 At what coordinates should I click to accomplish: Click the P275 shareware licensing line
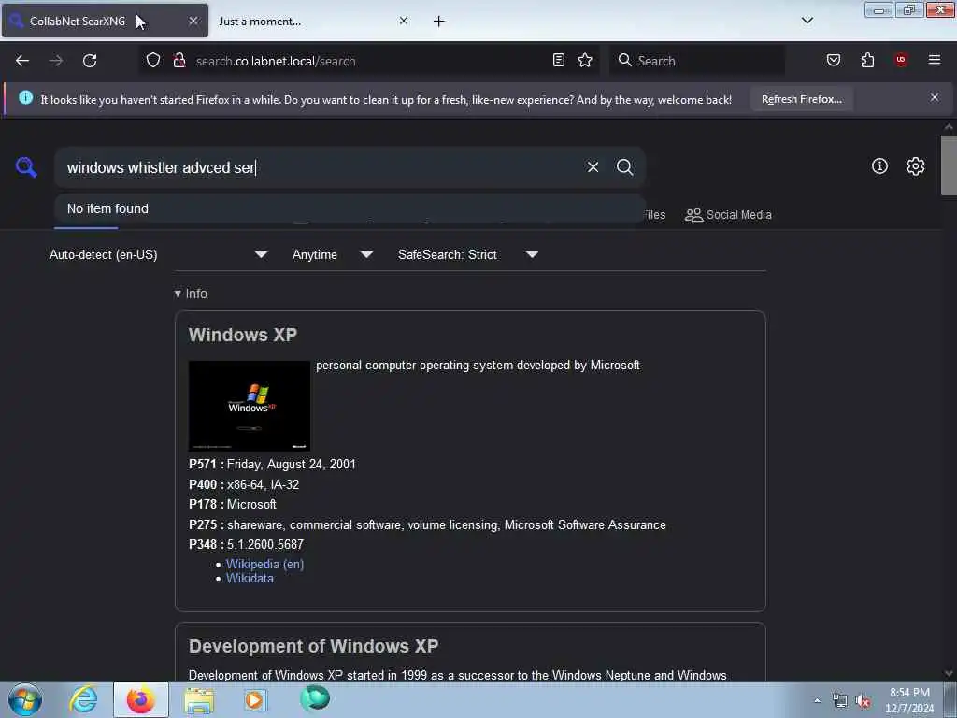point(427,524)
